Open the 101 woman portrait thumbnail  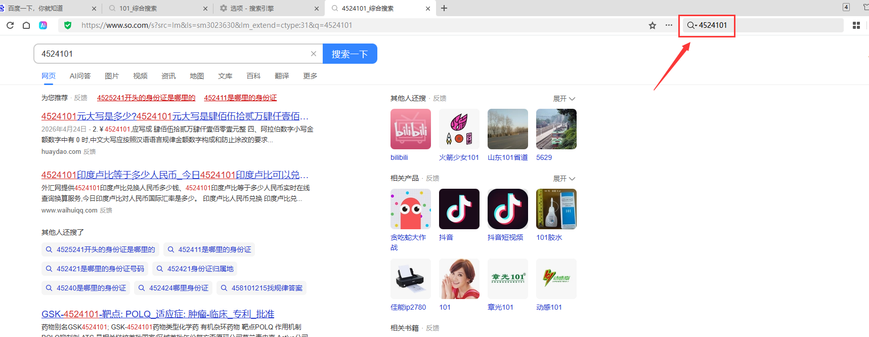pos(459,279)
